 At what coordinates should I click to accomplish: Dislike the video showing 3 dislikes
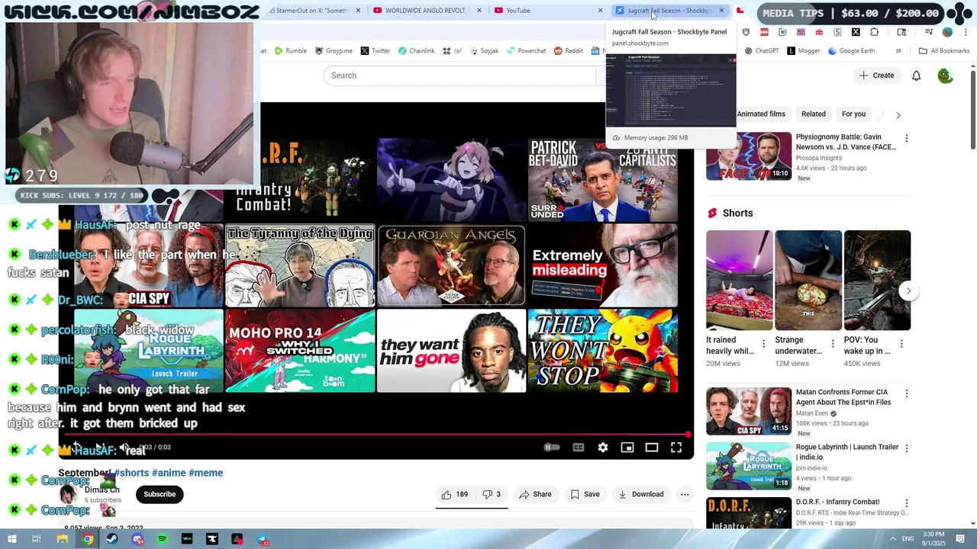click(x=492, y=494)
